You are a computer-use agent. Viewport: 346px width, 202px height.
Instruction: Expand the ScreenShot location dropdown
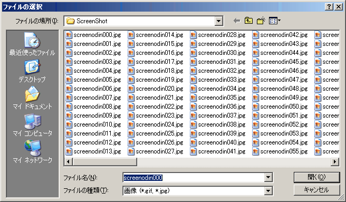click(x=218, y=21)
